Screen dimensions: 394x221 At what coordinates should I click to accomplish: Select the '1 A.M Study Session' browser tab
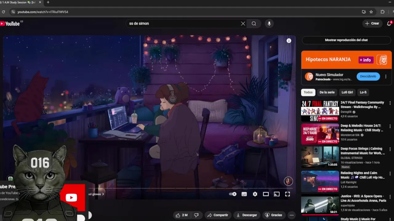pos(18,2)
